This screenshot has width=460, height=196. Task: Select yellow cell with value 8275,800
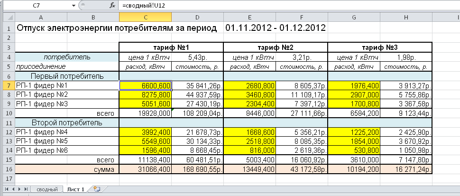[x=145, y=94]
